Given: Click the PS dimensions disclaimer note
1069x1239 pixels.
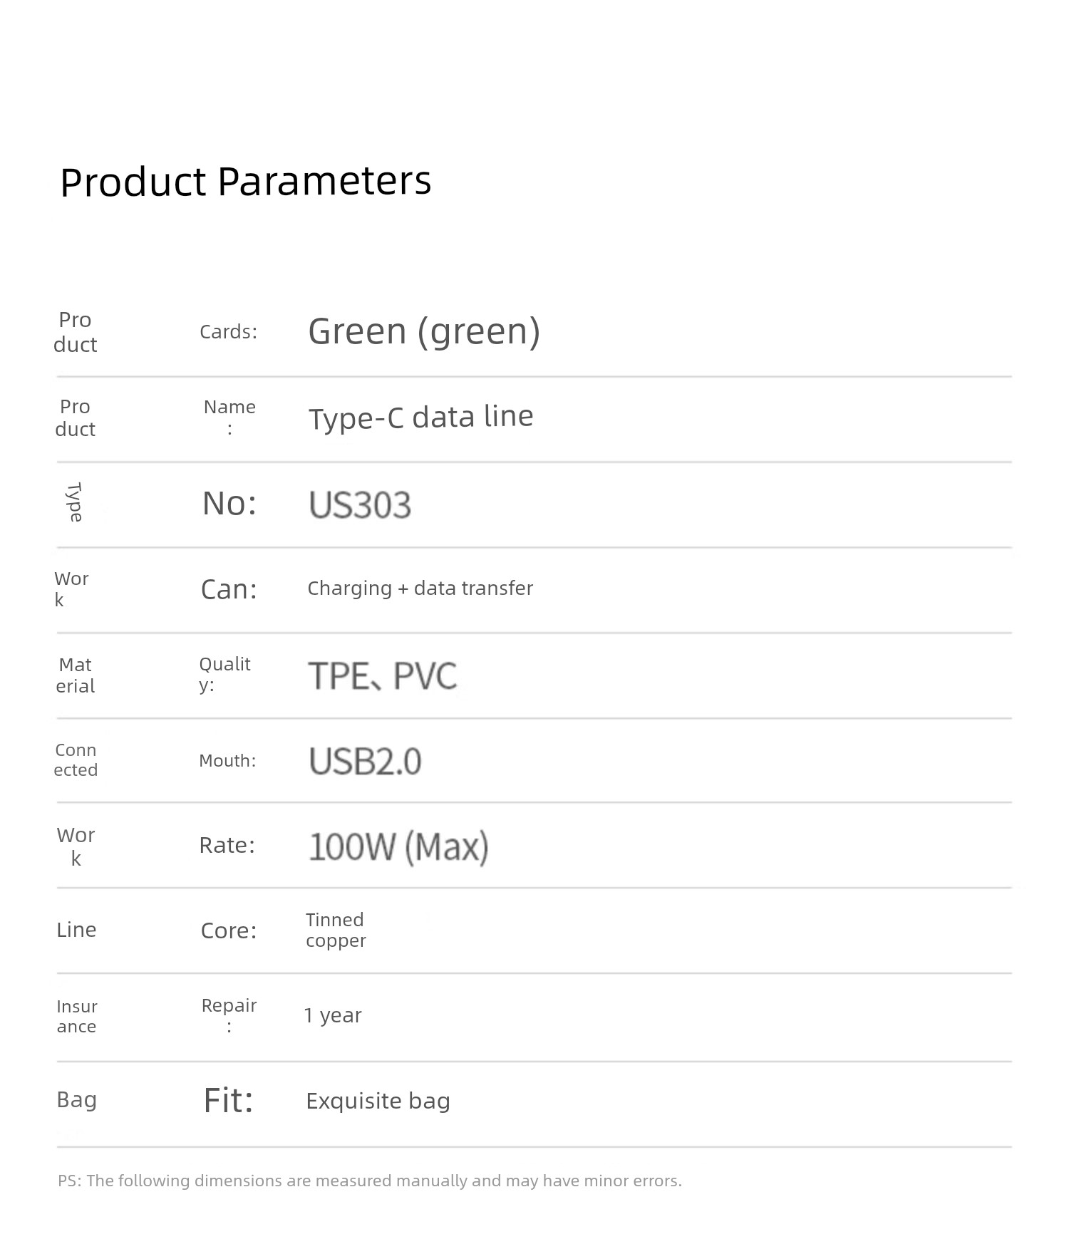Looking at the screenshot, I should tap(370, 1181).
